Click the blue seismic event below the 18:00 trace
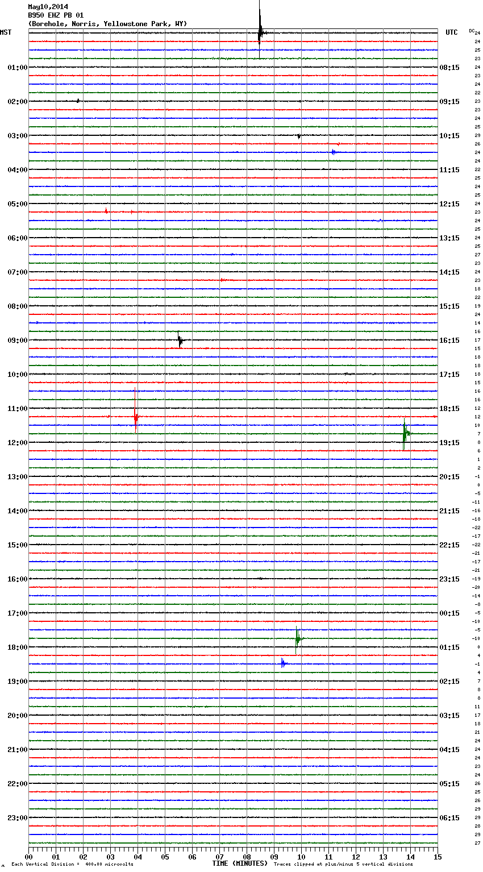This screenshot has width=483, height=872. click(283, 663)
